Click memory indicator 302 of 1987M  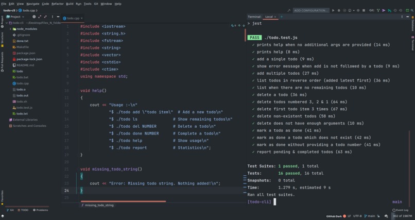(402, 216)
